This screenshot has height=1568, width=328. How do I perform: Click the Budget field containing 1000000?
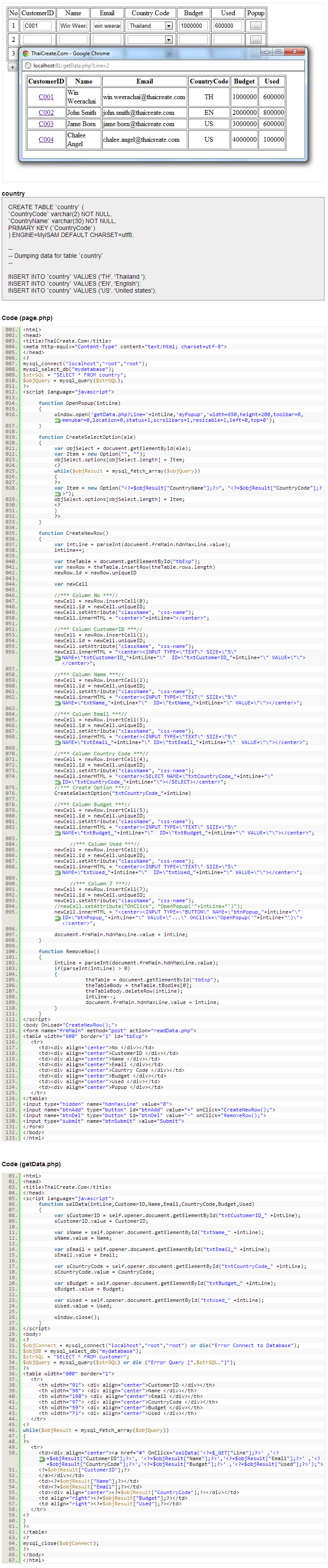pyautogui.click(x=193, y=26)
